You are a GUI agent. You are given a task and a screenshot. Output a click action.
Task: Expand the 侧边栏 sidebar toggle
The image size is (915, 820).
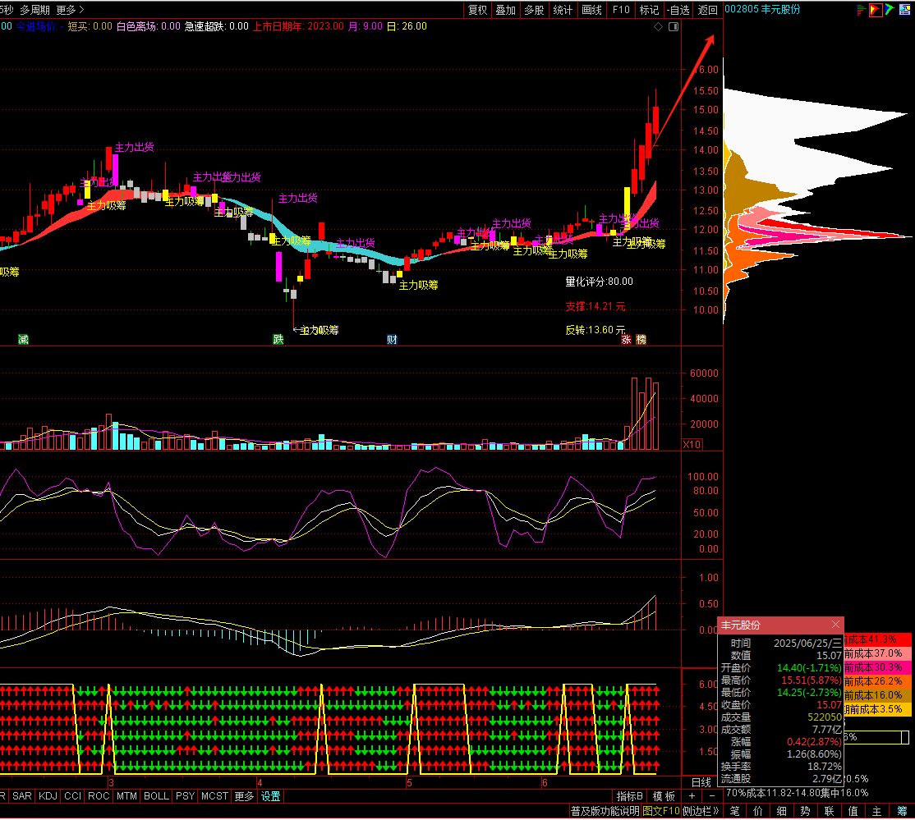701,811
